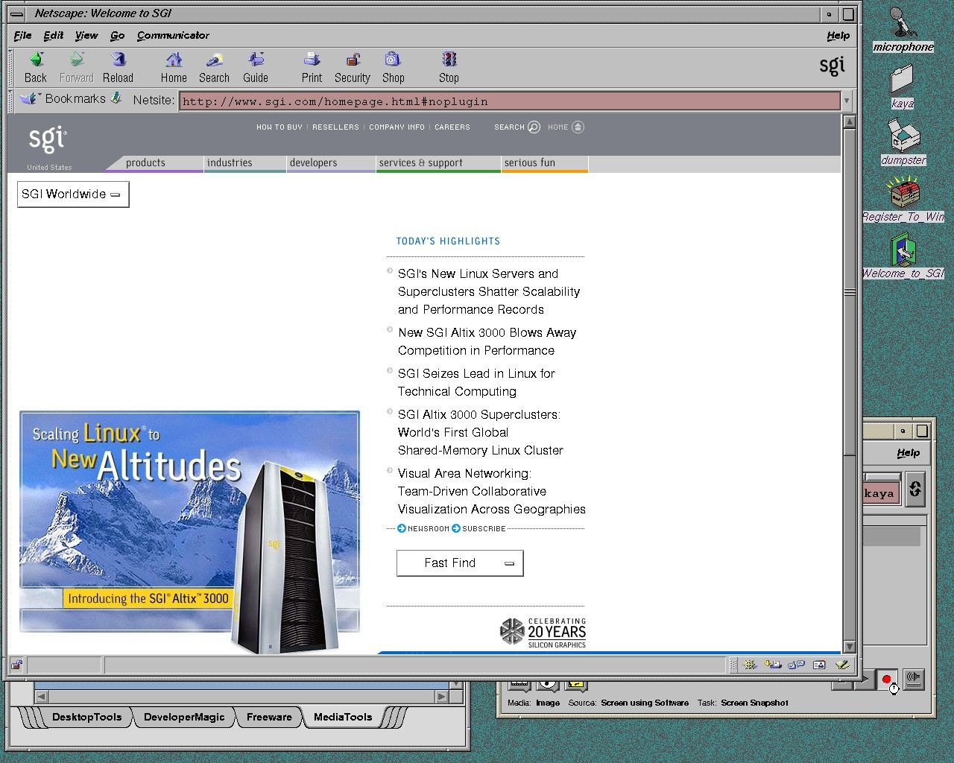Follow the COMPANY INFO link

[x=397, y=127]
